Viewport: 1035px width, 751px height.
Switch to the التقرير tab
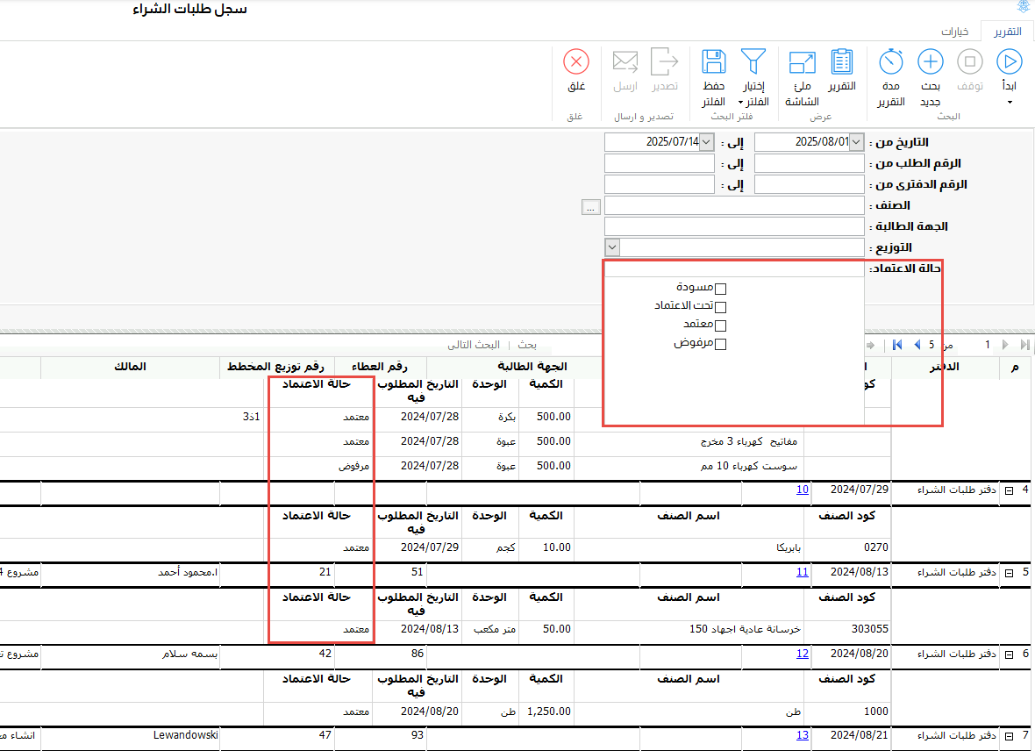point(1007,32)
